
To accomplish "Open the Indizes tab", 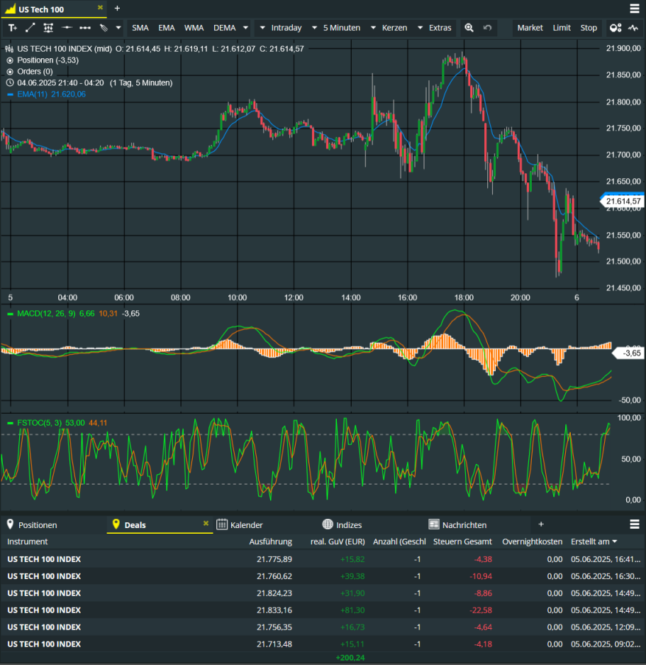I will point(349,525).
